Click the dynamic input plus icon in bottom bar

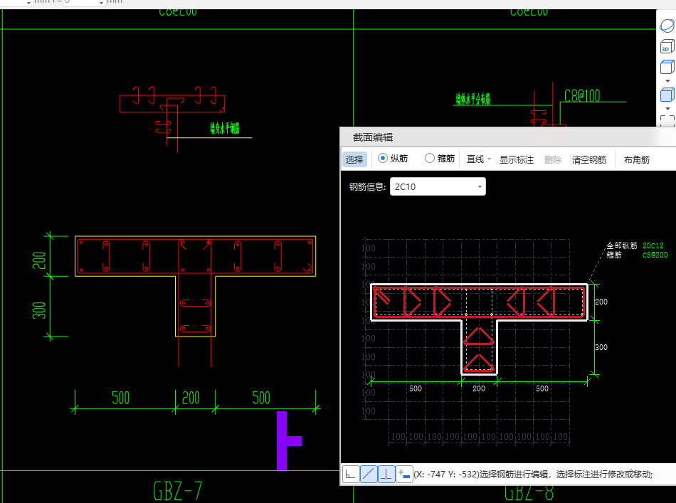click(x=404, y=474)
